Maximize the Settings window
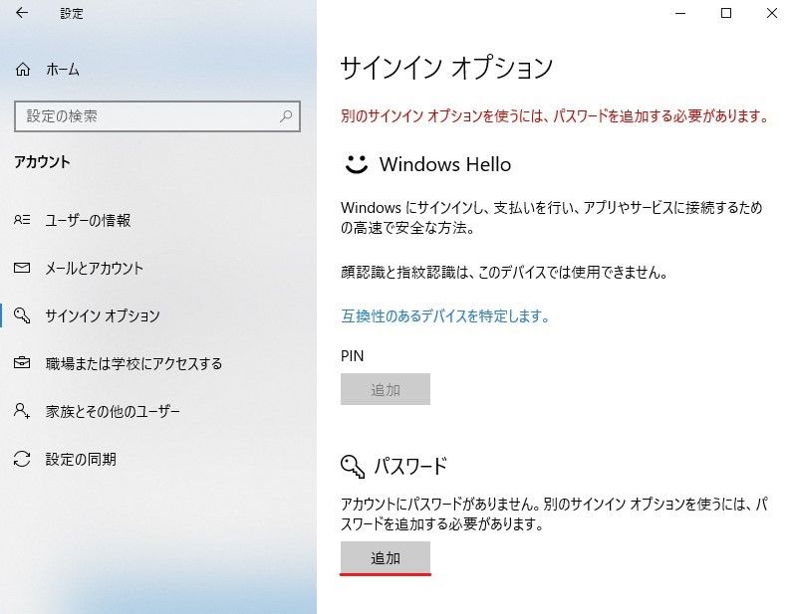791x614 pixels. pos(726,14)
